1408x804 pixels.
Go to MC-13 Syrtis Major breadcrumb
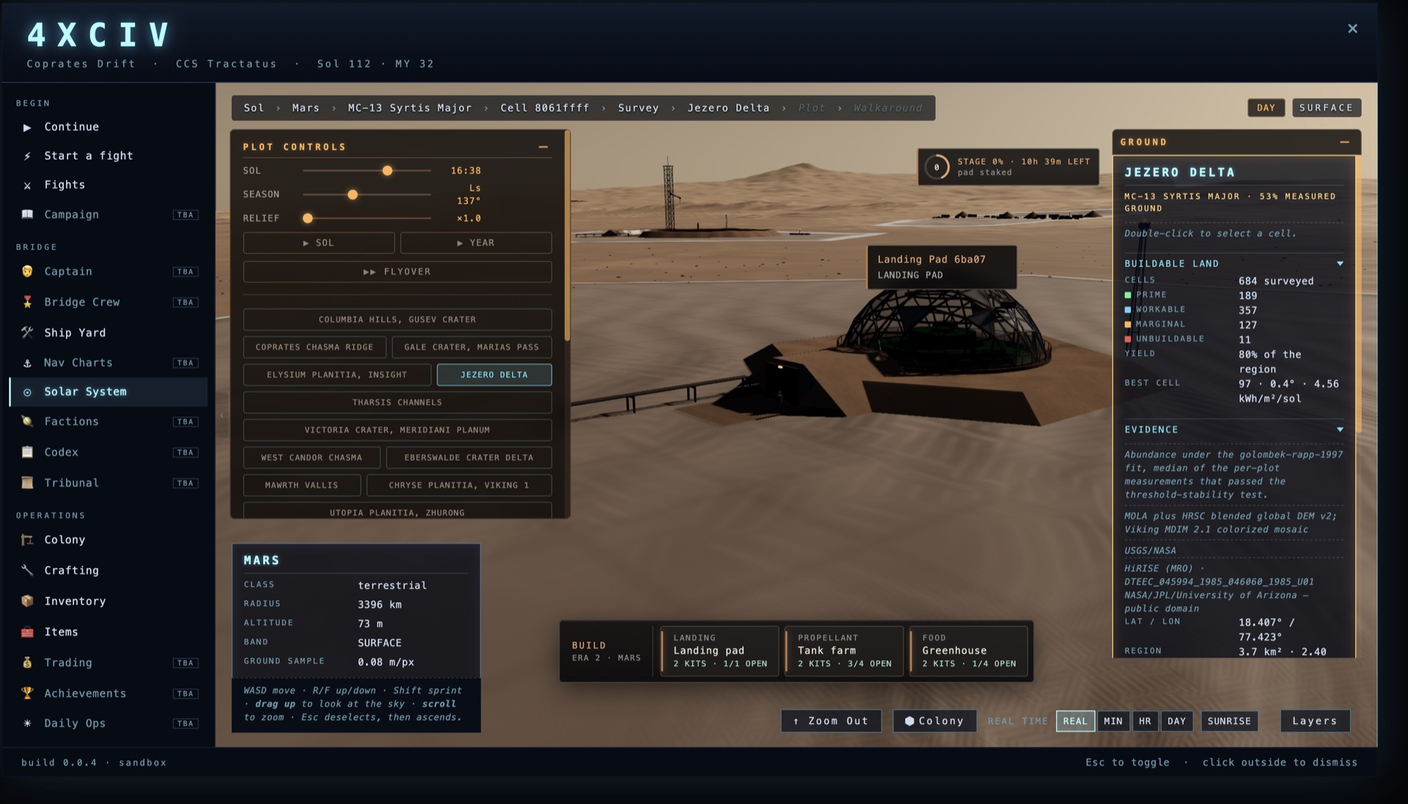point(409,108)
